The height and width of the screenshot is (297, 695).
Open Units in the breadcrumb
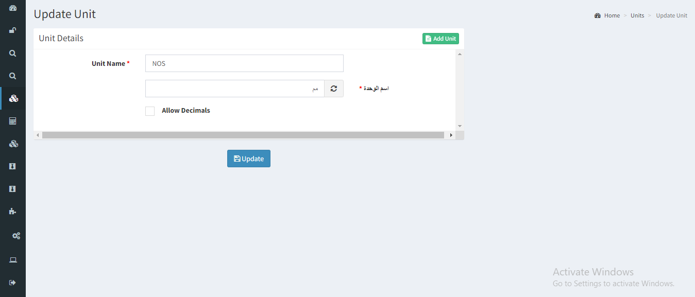pyautogui.click(x=637, y=15)
